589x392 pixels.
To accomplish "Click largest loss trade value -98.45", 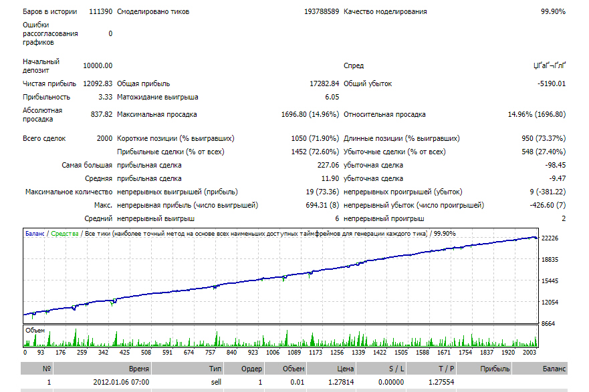I will [x=555, y=165].
